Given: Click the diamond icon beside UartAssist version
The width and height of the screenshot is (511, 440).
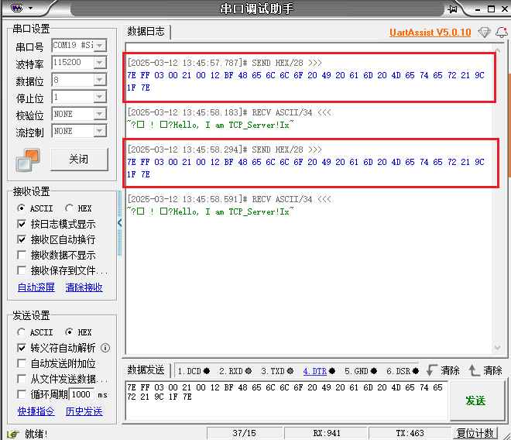Looking at the screenshot, I should (484, 33).
